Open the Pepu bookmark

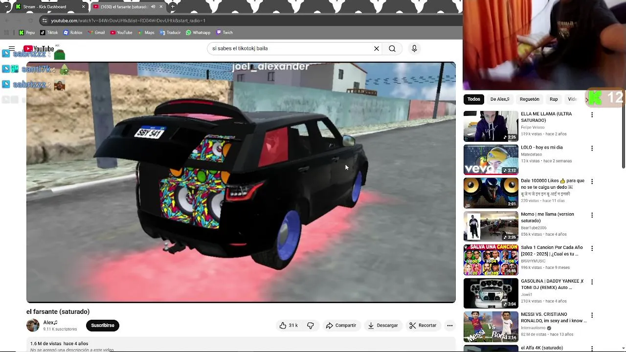[x=27, y=33]
